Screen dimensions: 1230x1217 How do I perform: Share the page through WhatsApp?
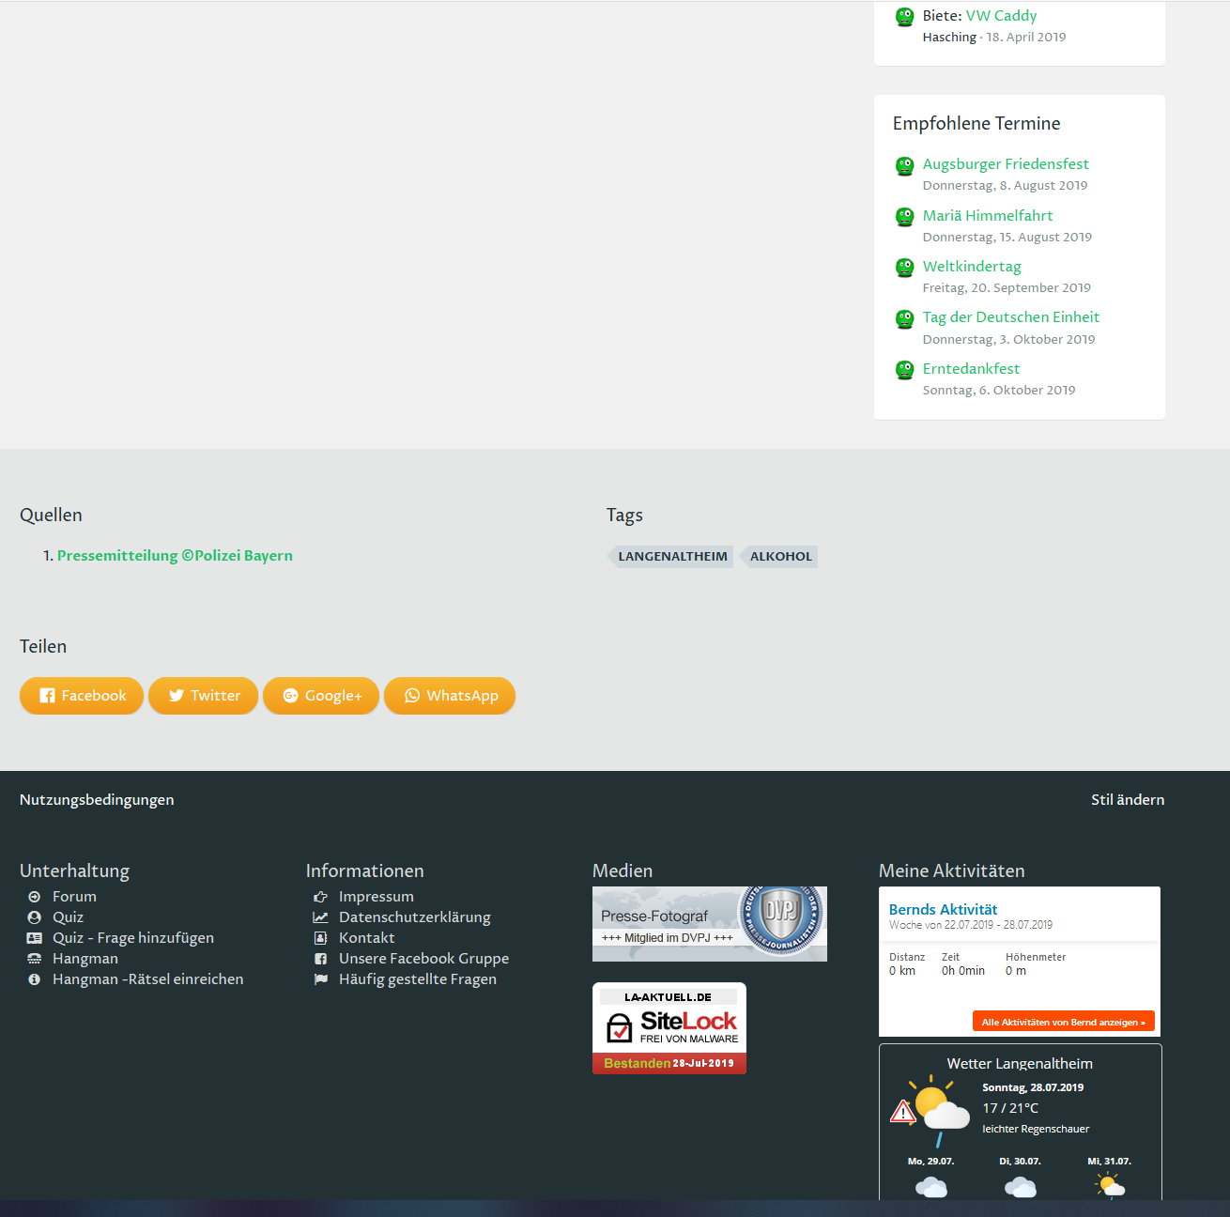pyautogui.click(x=450, y=696)
